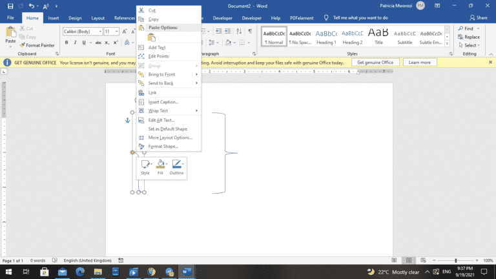Click the Borders icon in Paragraph group

(242, 43)
